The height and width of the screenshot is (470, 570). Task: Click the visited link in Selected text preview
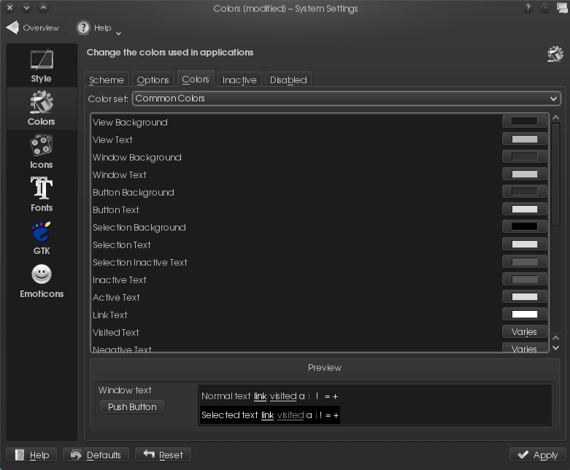coord(290,415)
